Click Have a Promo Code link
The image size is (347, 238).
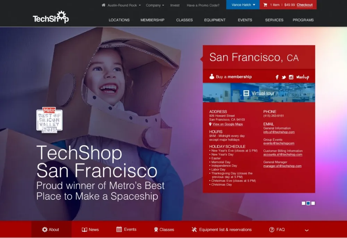(203, 5)
